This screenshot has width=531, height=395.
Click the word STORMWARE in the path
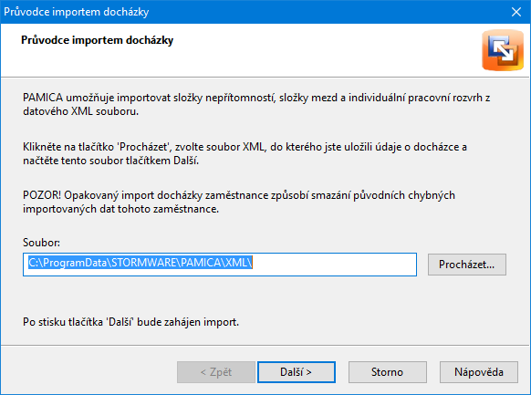point(144,263)
